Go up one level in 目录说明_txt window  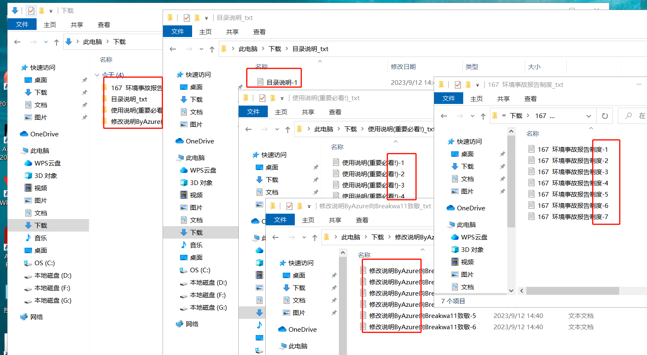click(212, 49)
